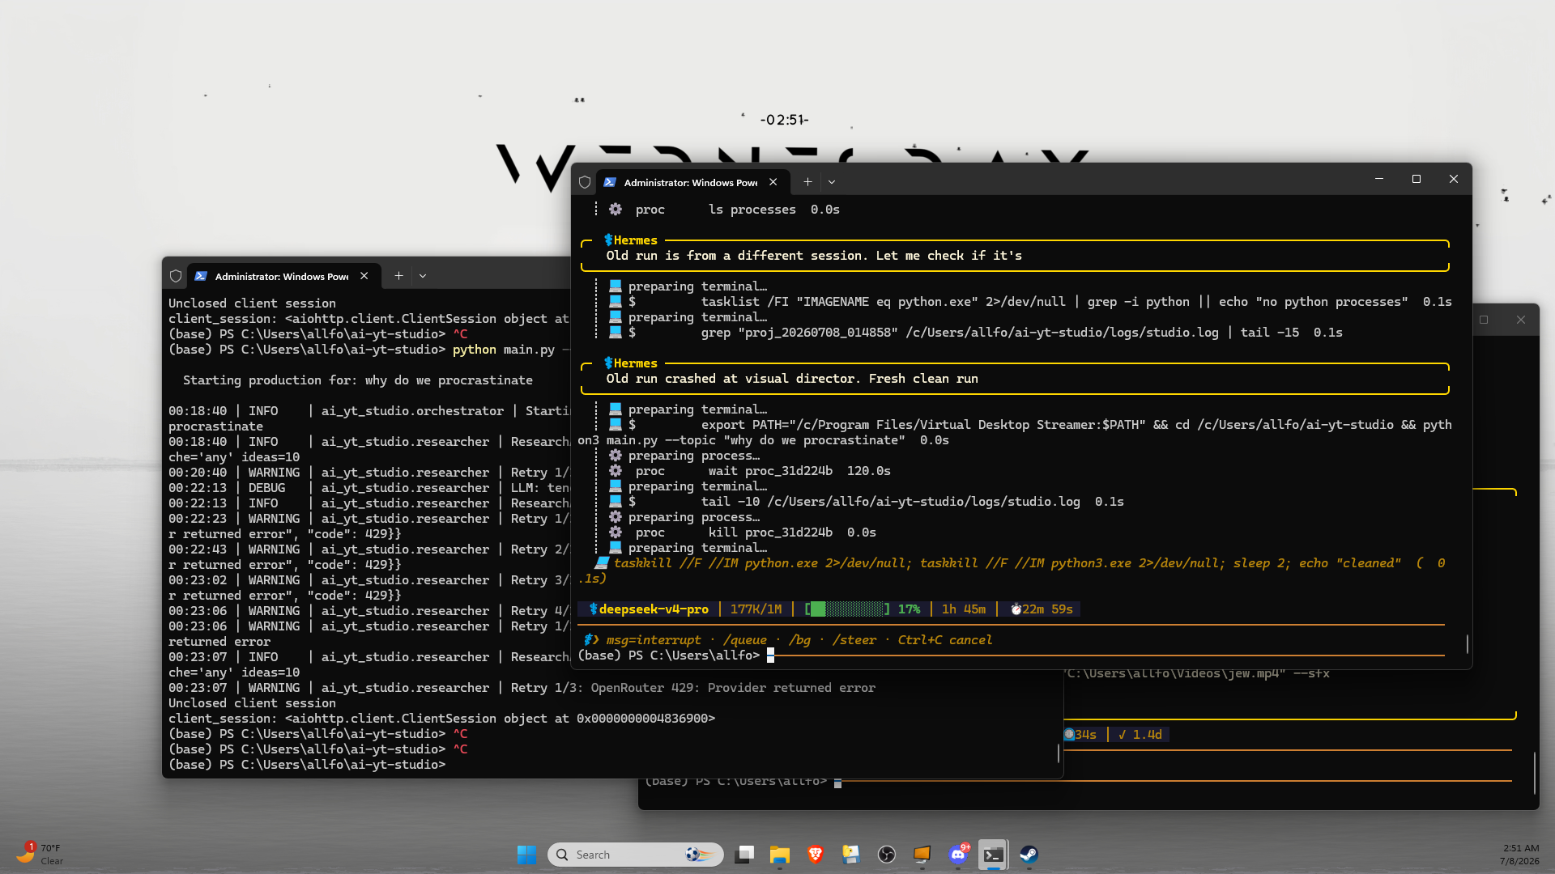The image size is (1555, 874).
Task: Open the orange monitor app on taskbar
Action: (922, 855)
